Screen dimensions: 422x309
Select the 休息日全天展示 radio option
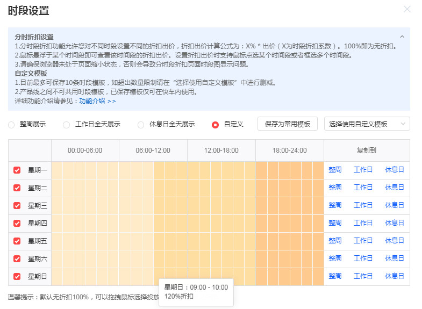coord(141,124)
